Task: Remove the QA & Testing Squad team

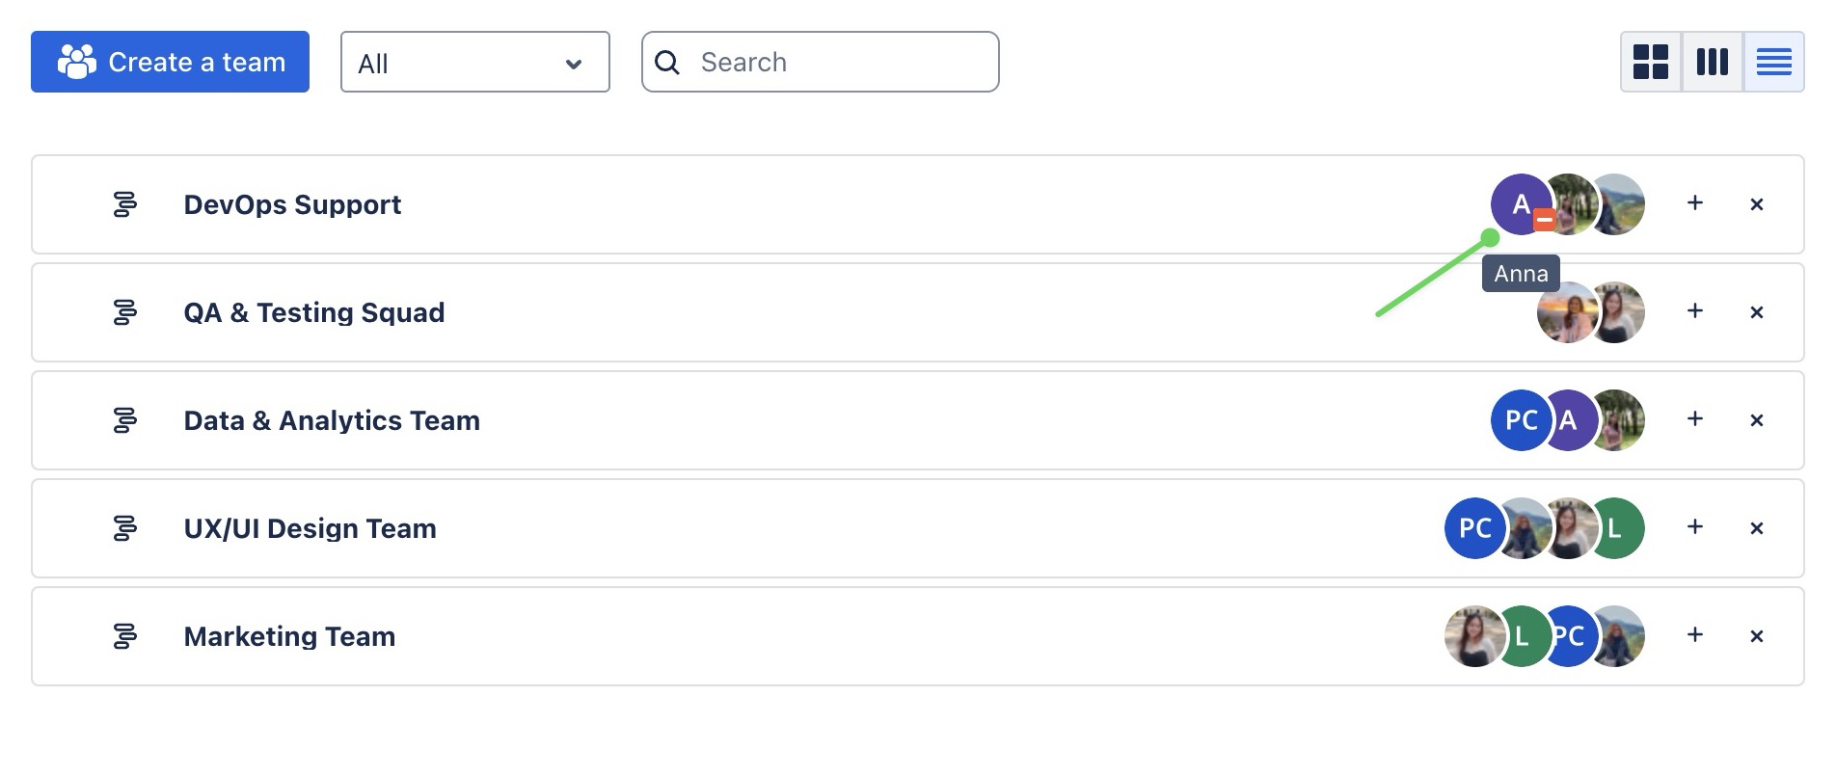Action: click(1756, 312)
